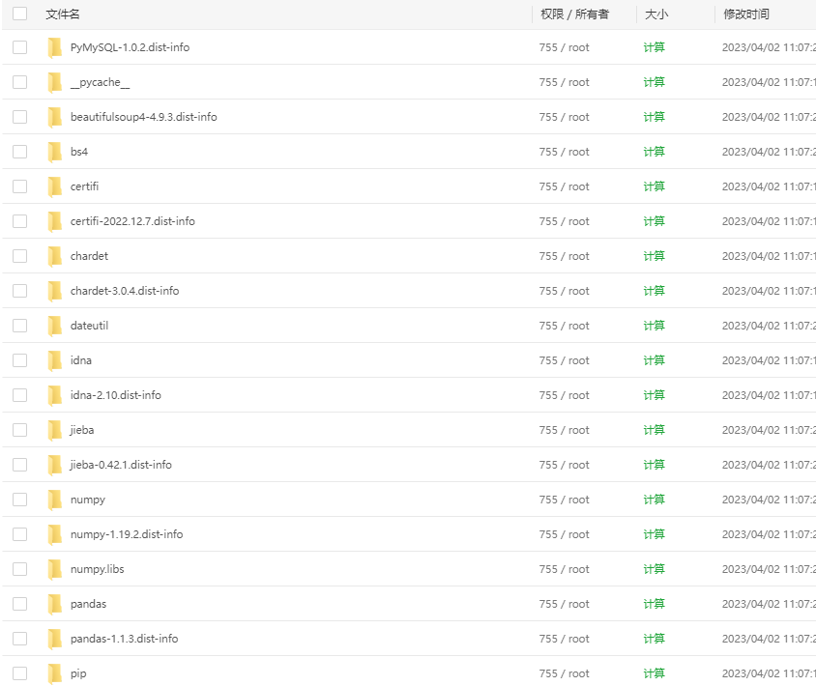Open jieba-0.42.1.dist-info folder name
Viewport: 816px width, 686px height.
click(121, 465)
